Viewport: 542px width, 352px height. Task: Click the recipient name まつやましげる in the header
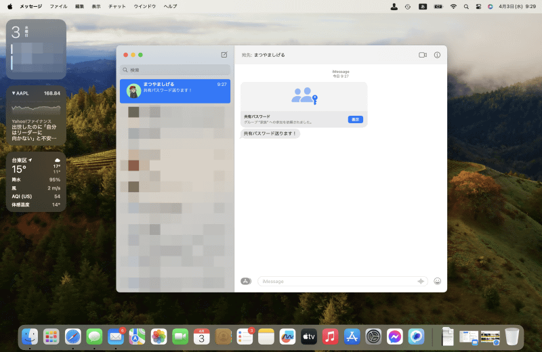pos(270,55)
